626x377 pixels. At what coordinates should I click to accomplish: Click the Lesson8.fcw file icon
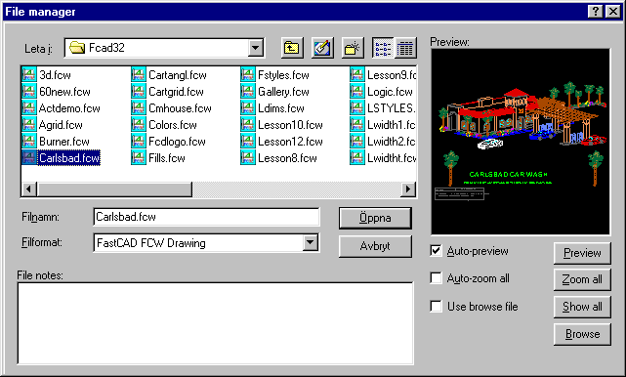[248, 158]
